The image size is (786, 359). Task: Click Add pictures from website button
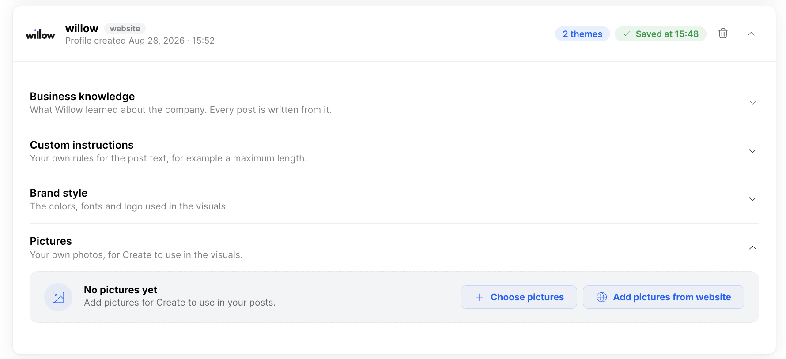pyautogui.click(x=664, y=297)
